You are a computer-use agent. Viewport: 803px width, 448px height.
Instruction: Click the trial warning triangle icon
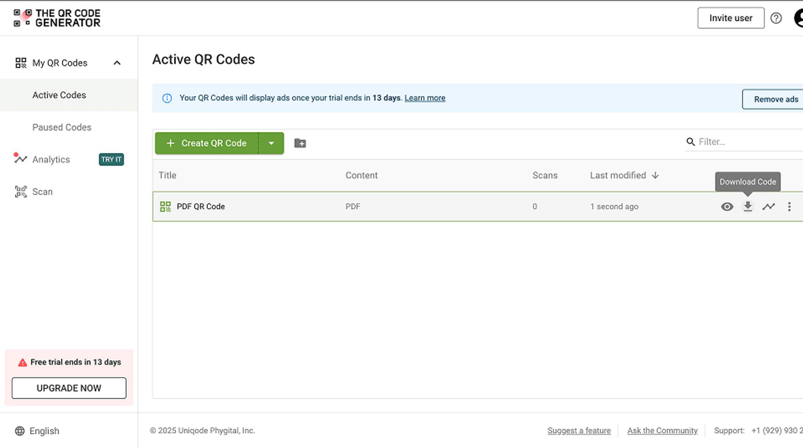(23, 362)
